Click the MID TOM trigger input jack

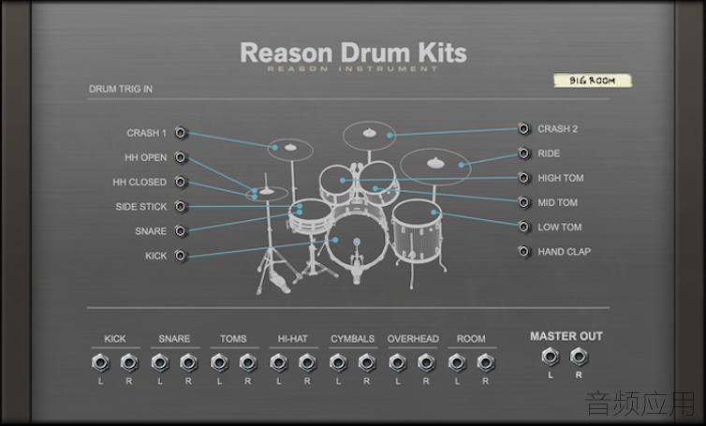[x=523, y=202]
